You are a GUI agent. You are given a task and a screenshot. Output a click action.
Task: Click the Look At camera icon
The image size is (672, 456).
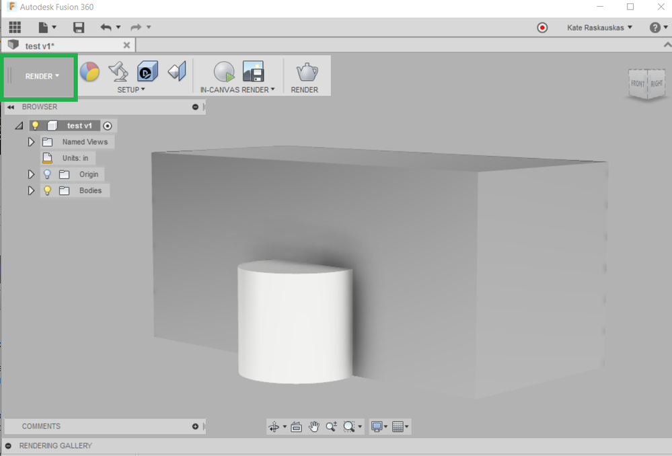point(296,426)
